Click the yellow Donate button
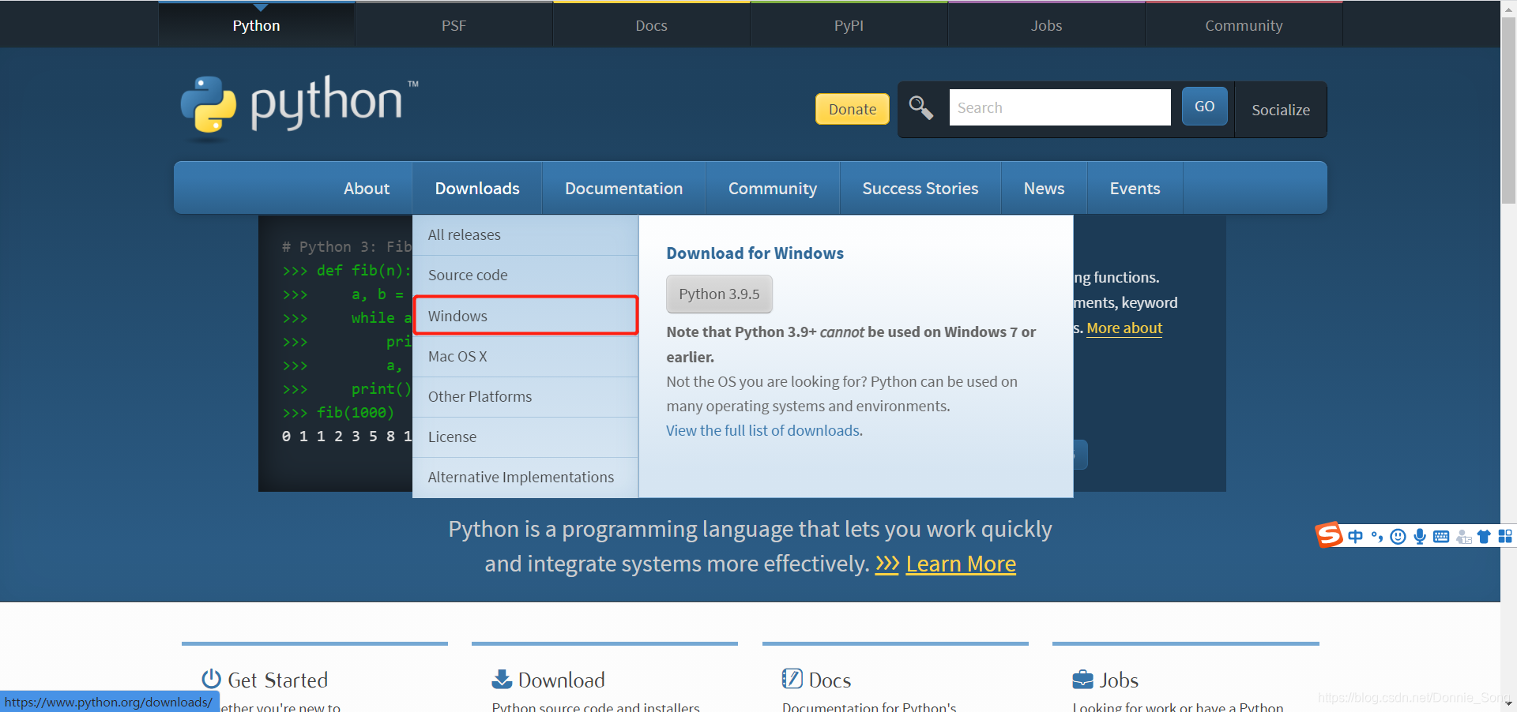Viewport: 1517px width, 712px height. [853, 109]
